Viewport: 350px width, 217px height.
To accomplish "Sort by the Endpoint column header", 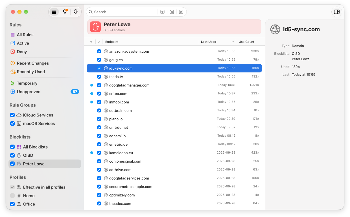I will [112, 42].
